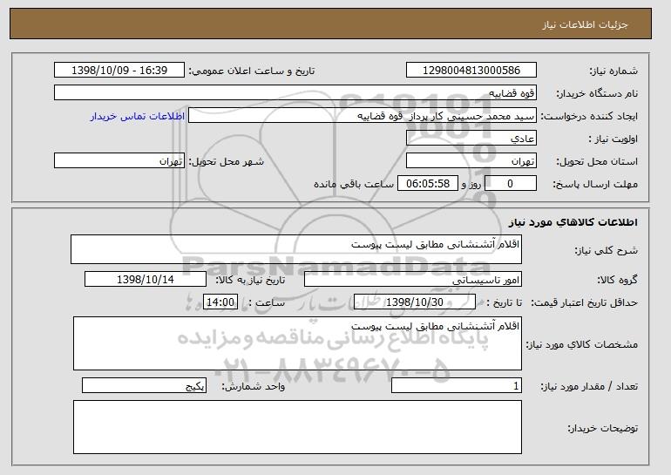Image resolution: width=671 pixels, height=475 pixels.
Task: Click the label استان محل تحویل
Action: (597, 162)
